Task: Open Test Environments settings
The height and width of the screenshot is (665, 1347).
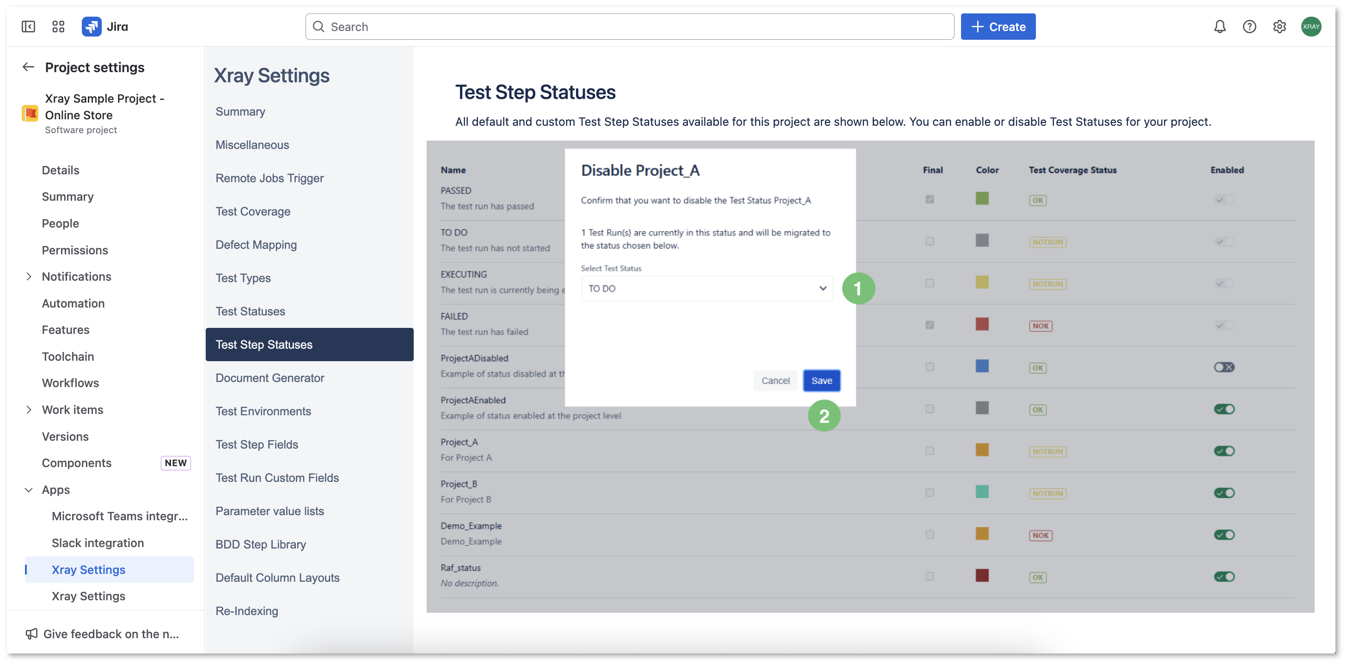Action: 263,411
